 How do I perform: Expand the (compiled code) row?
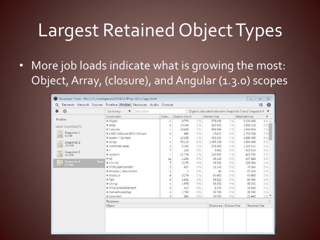[107, 146]
